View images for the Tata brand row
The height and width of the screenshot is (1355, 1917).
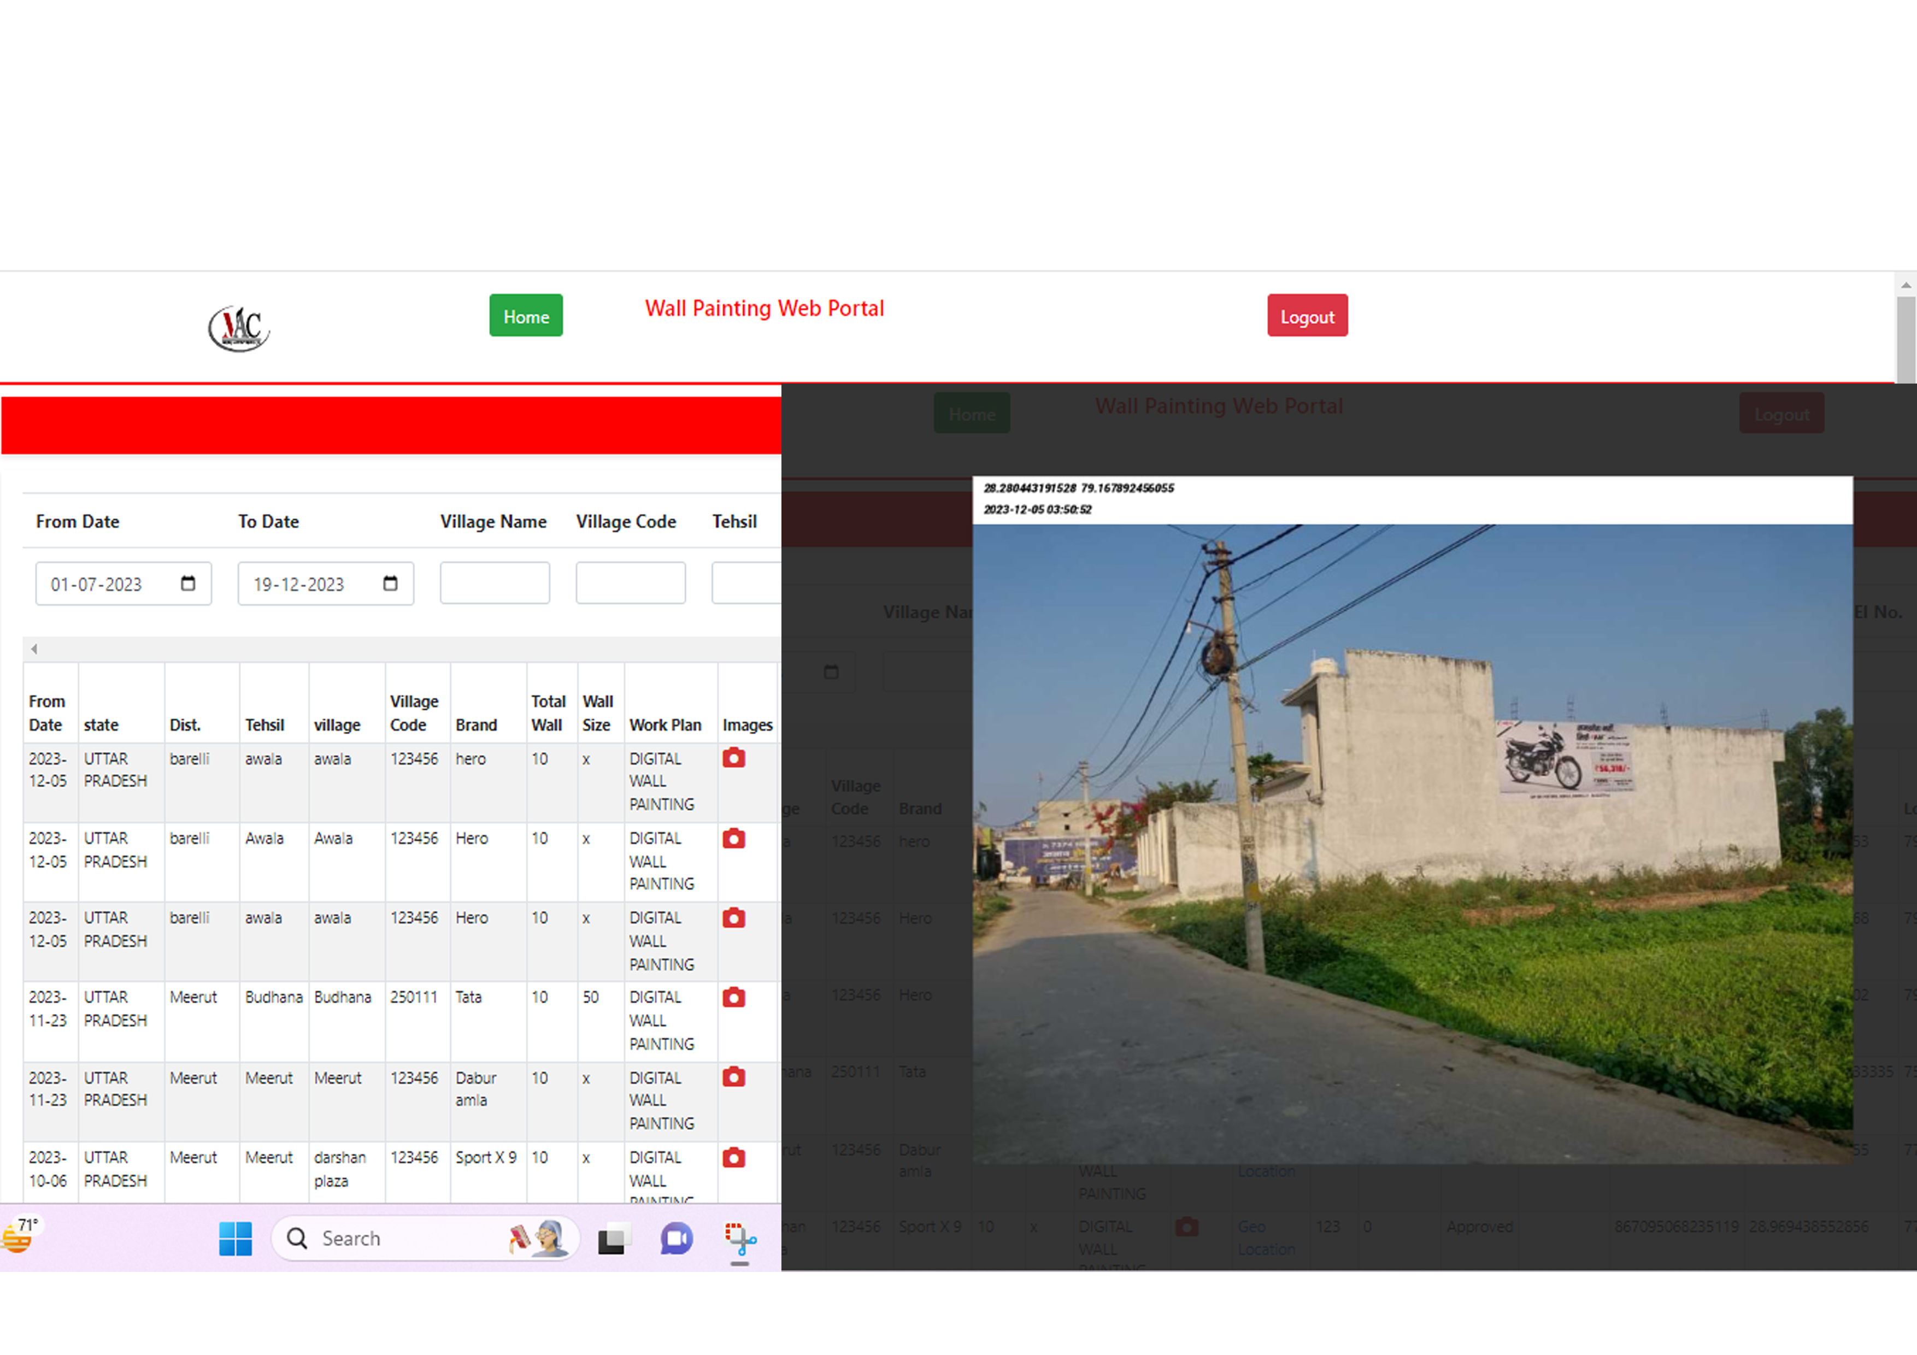(x=734, y=998)
